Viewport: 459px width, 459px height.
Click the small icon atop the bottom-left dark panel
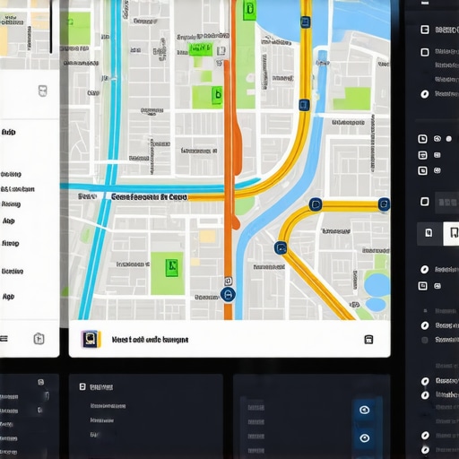pos(41,382)
